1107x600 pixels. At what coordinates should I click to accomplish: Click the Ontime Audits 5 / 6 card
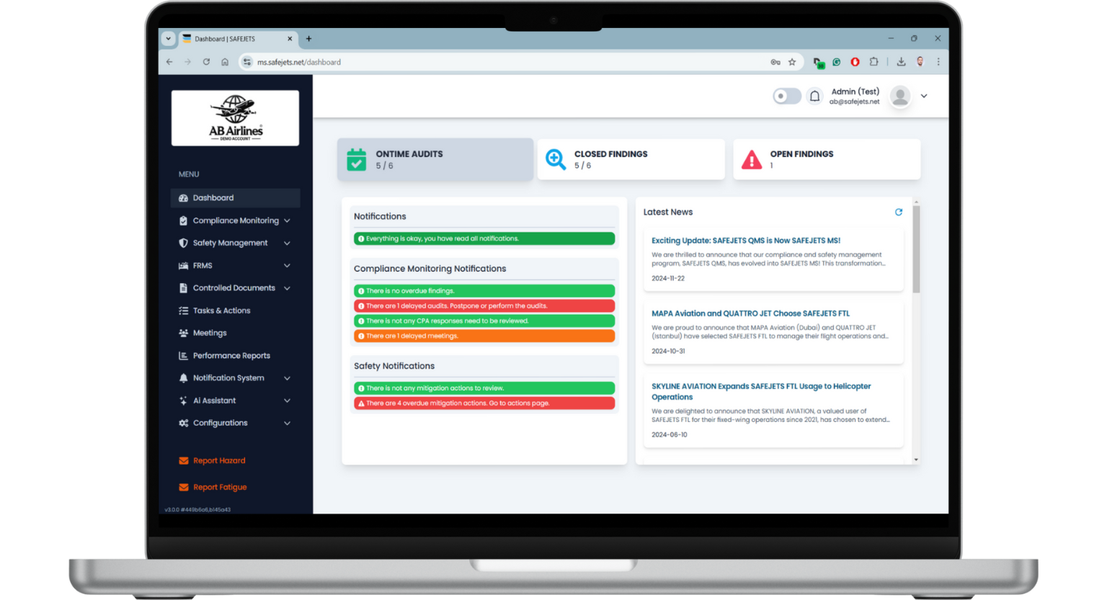coord(435,159)
